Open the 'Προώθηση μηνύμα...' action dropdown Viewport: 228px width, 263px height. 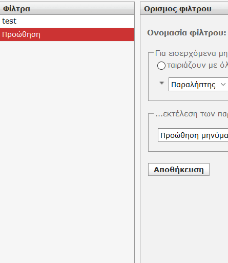[x=193, y=135]
